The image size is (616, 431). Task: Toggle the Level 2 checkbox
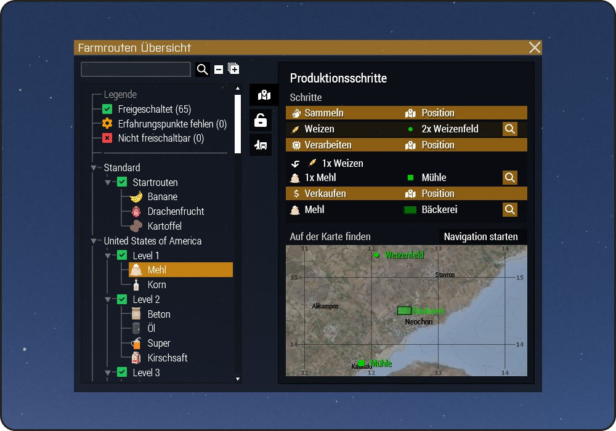(x=122, y=299)
